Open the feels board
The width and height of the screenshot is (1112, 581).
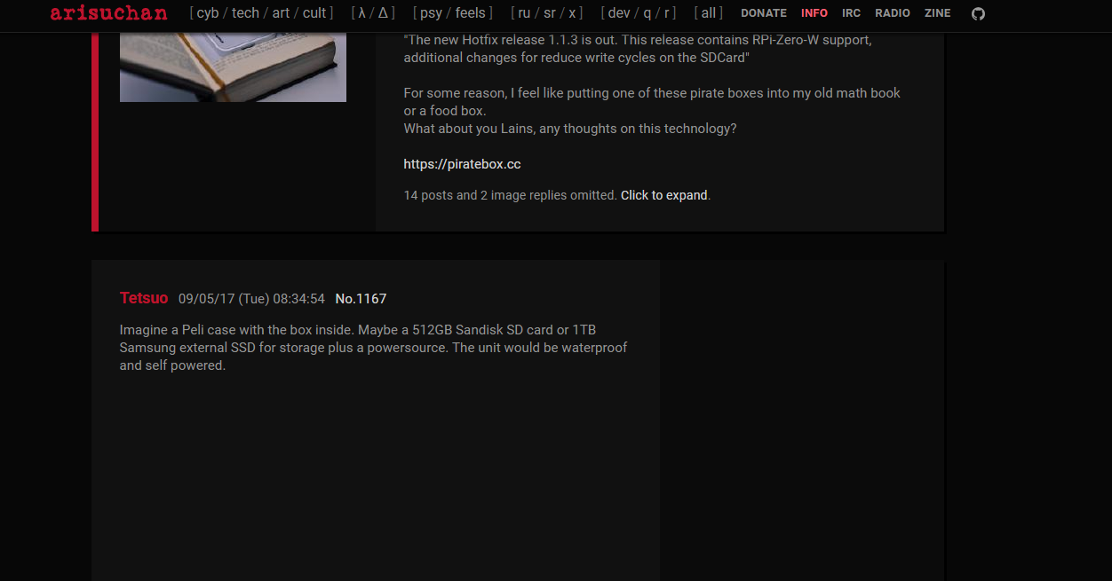[471, 13]
